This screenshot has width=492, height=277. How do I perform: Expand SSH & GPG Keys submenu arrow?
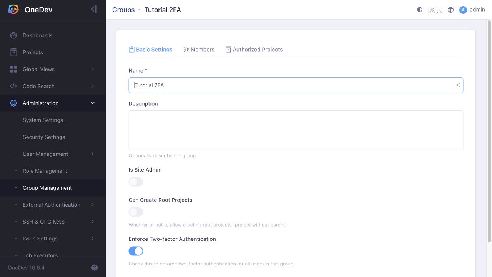(x=93, y=222)
